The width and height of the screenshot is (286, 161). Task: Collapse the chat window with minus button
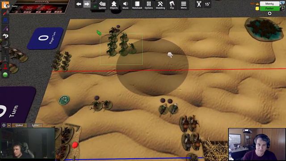point(9,125)
